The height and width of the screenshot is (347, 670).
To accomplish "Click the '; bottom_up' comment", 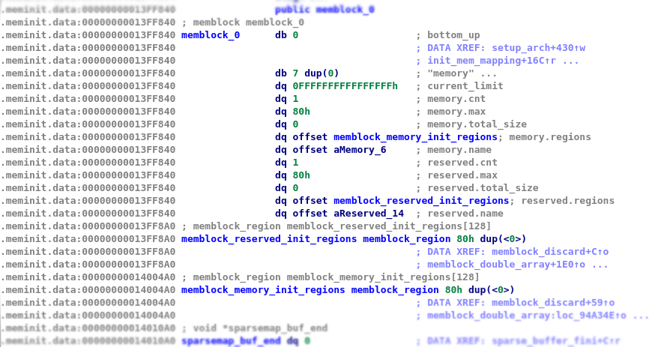I will tap(448, 35).
